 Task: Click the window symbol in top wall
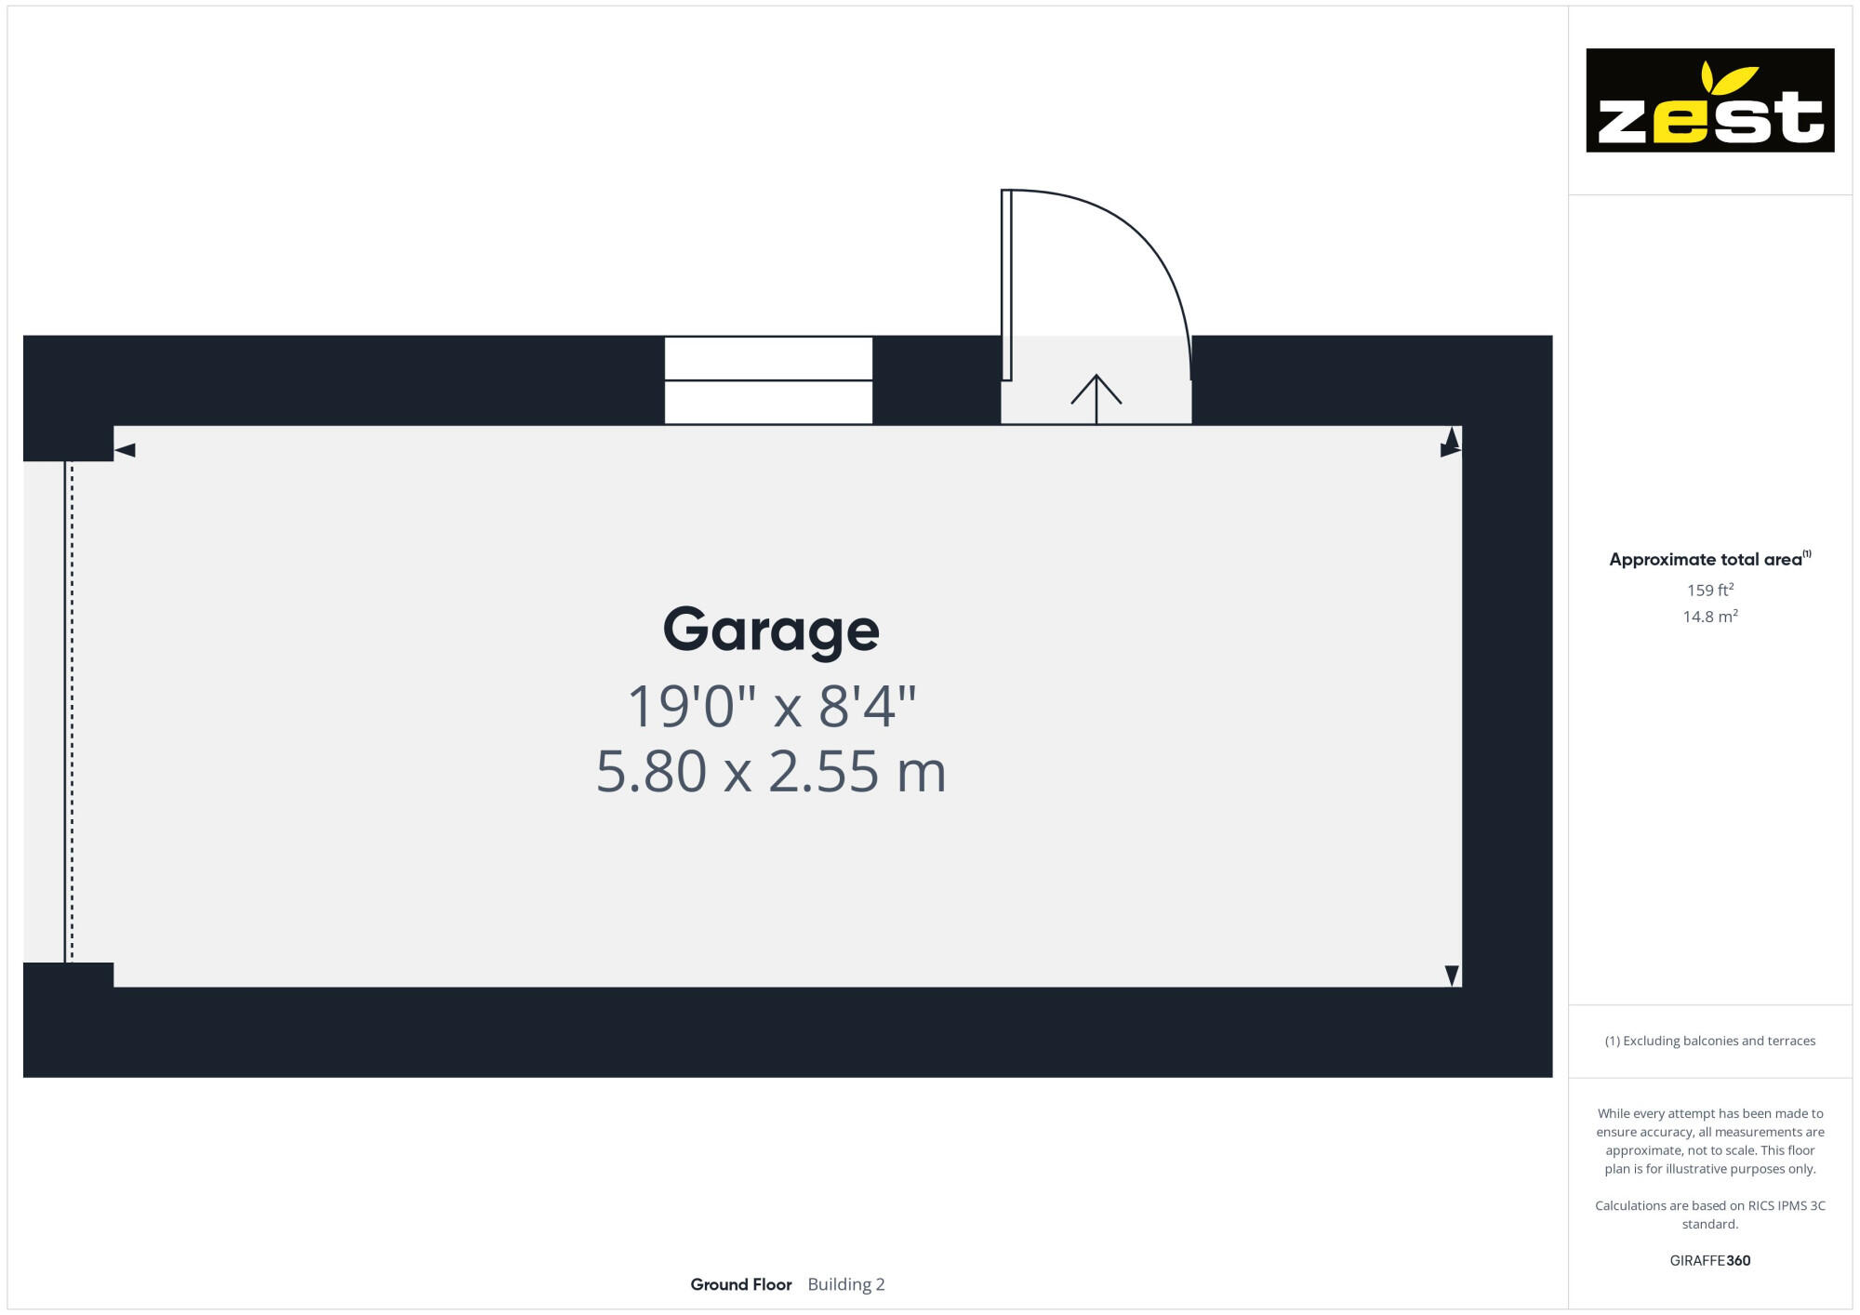[768, 380]
